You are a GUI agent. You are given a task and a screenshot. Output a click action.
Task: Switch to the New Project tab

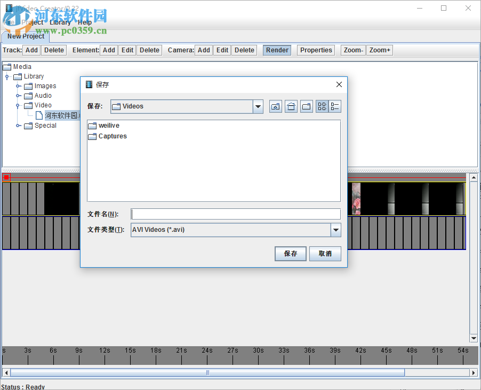pyautogui.click(x=26, y=37)
